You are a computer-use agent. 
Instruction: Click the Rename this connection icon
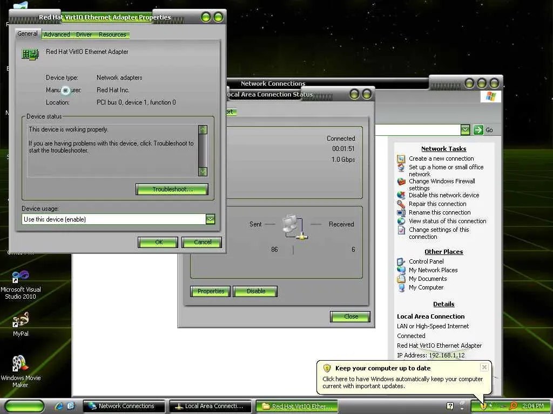tap(401, 212)
